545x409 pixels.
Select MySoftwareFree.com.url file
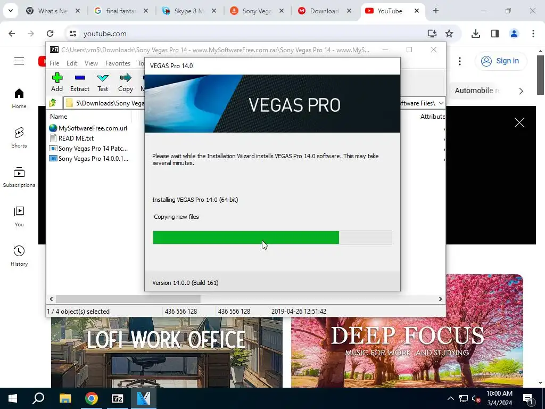pyautogui.click(x=89, y=128)
